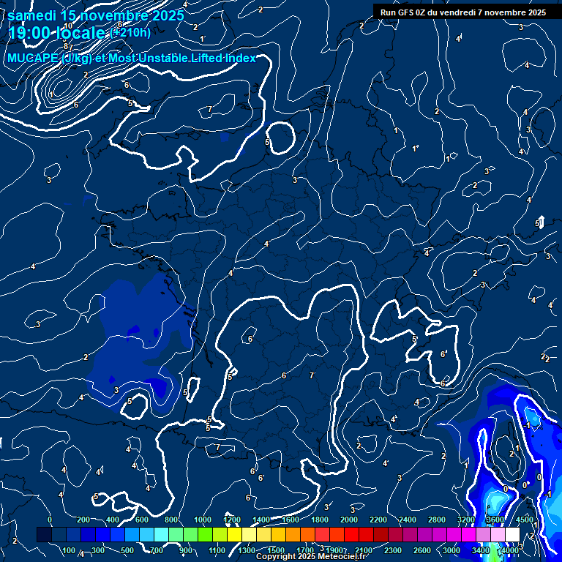Click the '3600' legend label

495,520
